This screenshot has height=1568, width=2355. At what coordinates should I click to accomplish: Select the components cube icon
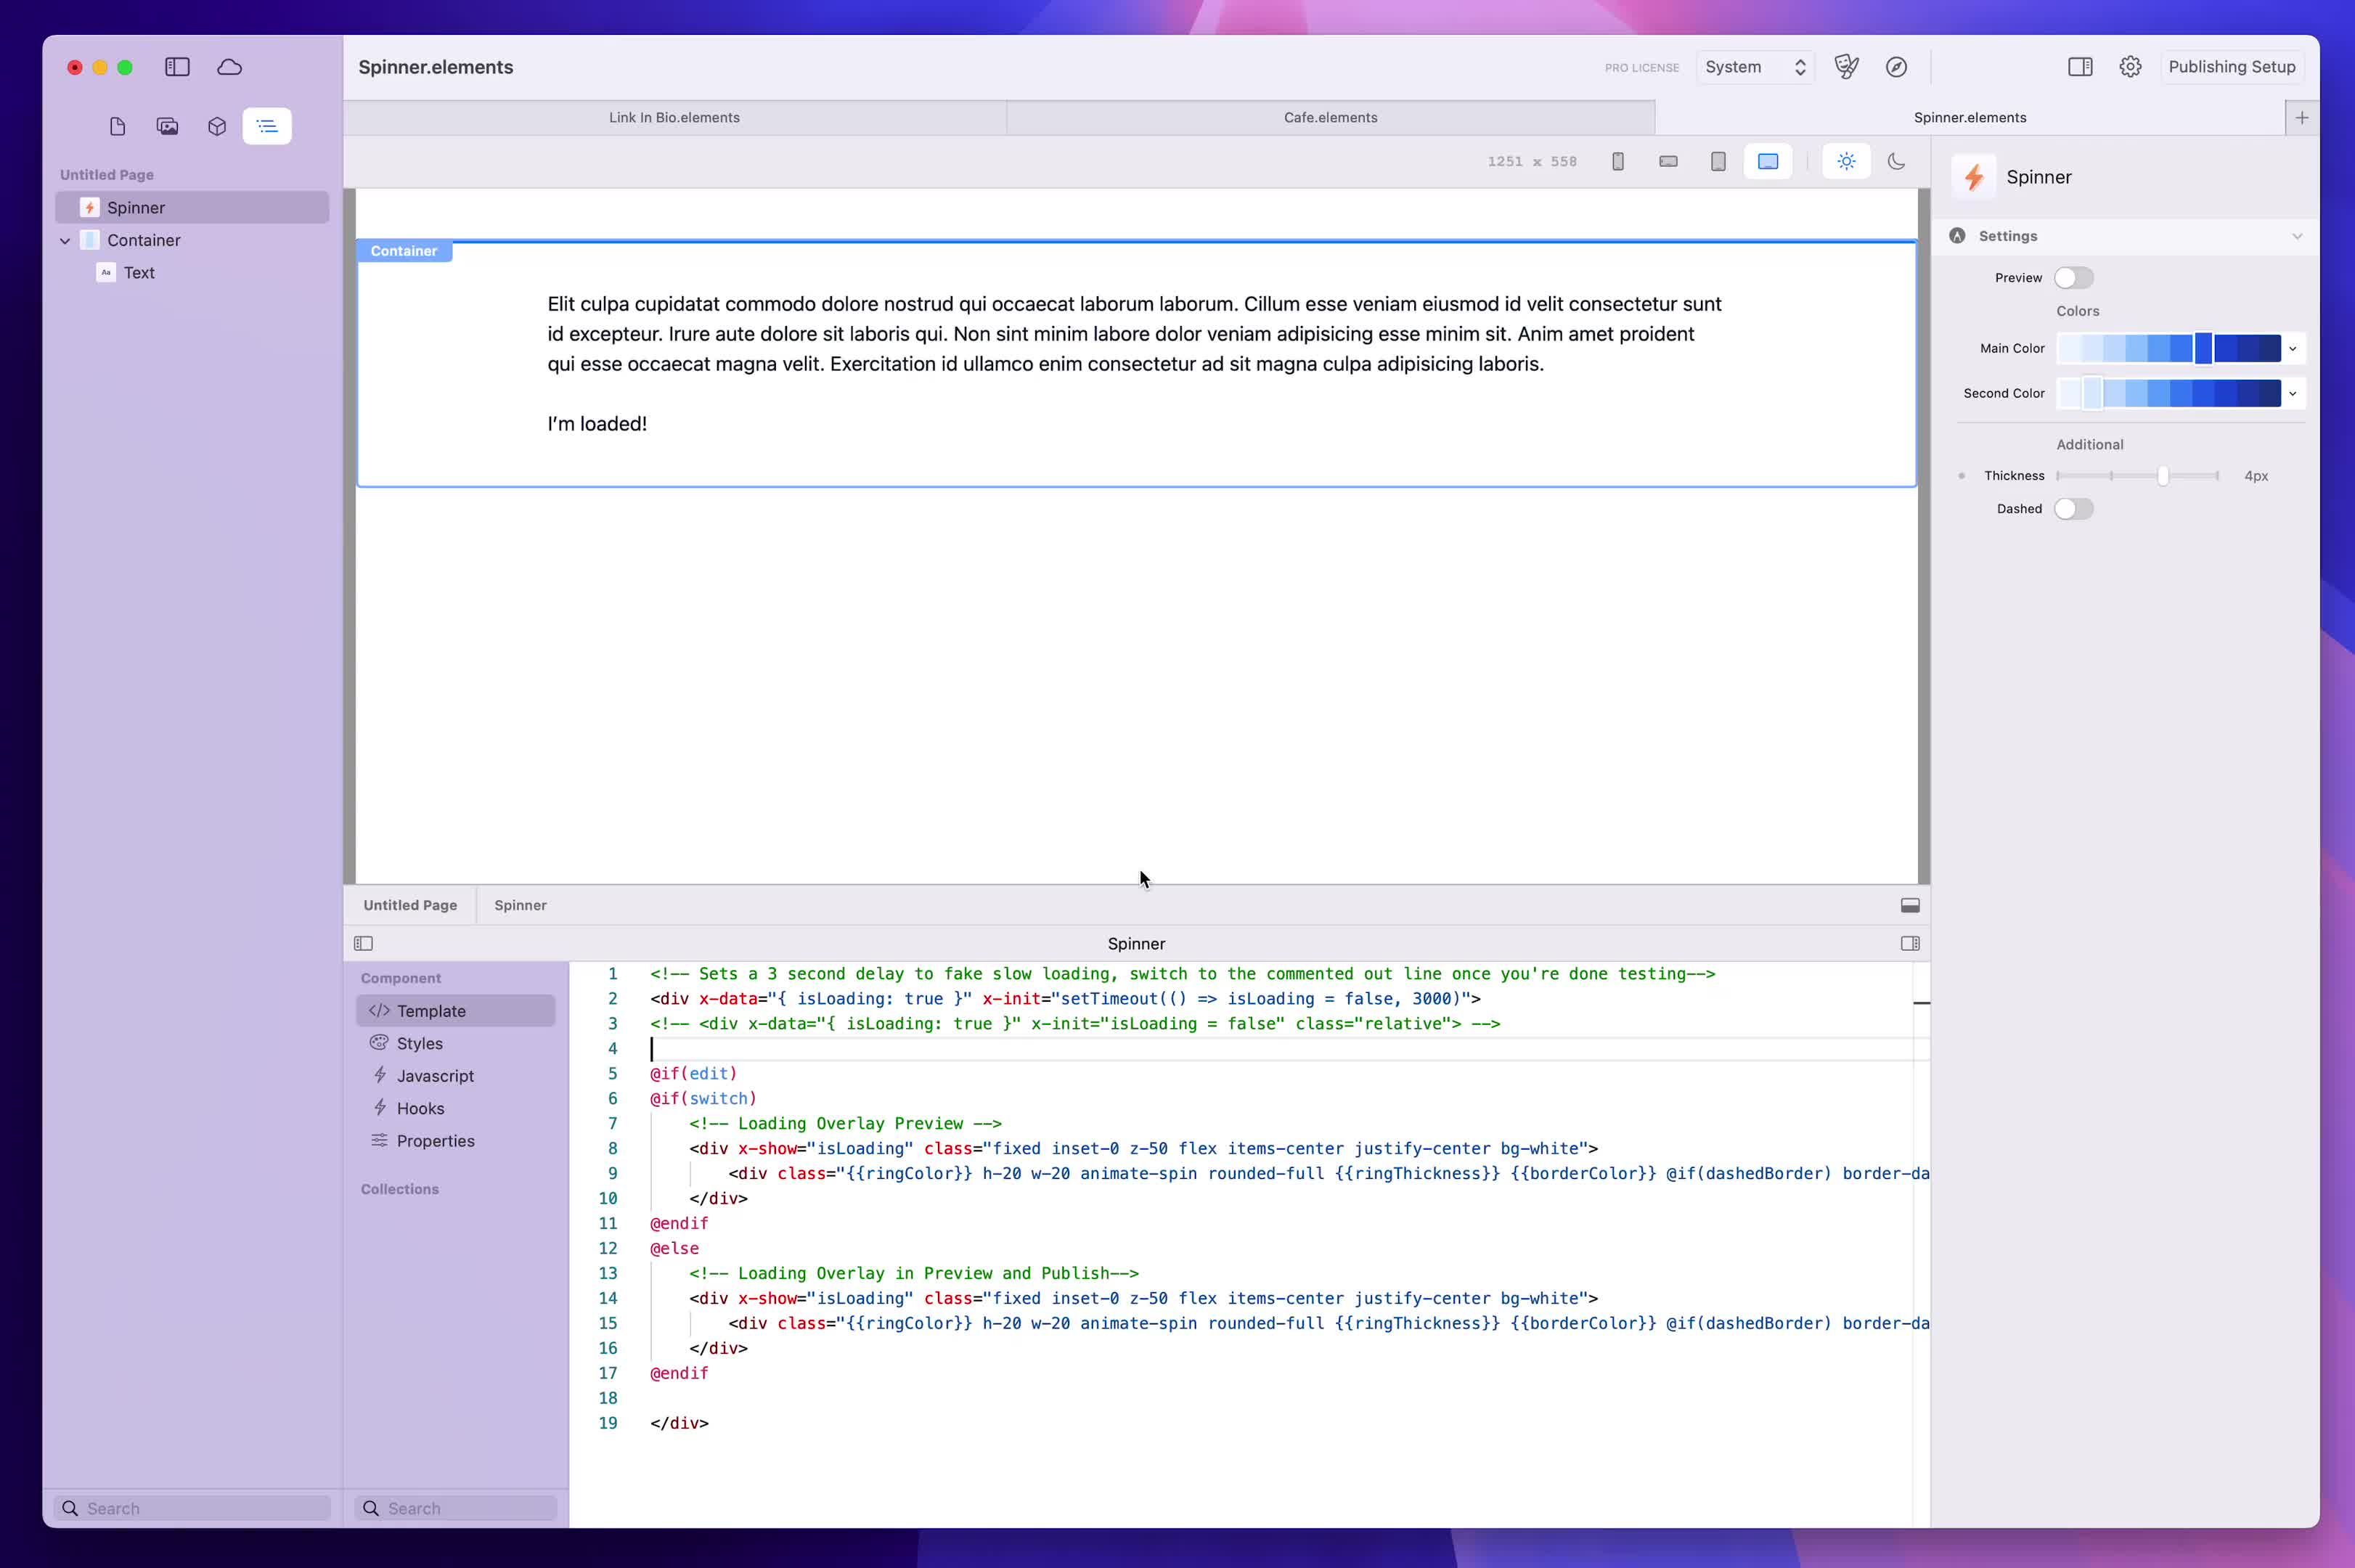217,126
